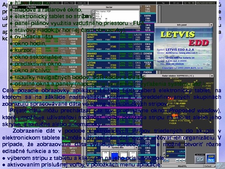Click the CPU usage gauge in System info
Image resolution: width=225 pixels, height=169 pixels.
[106, 156]
